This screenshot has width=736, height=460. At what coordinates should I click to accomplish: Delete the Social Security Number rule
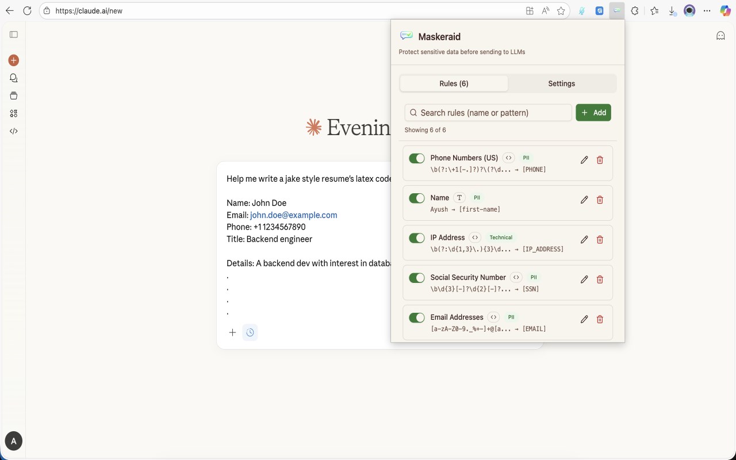click(600, 279)
